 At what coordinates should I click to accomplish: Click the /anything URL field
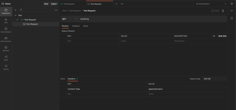pyautogui.click(x=153, y=19)
